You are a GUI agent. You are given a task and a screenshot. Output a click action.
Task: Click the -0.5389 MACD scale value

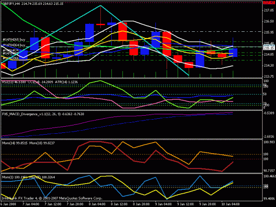[x=269, y=113]
